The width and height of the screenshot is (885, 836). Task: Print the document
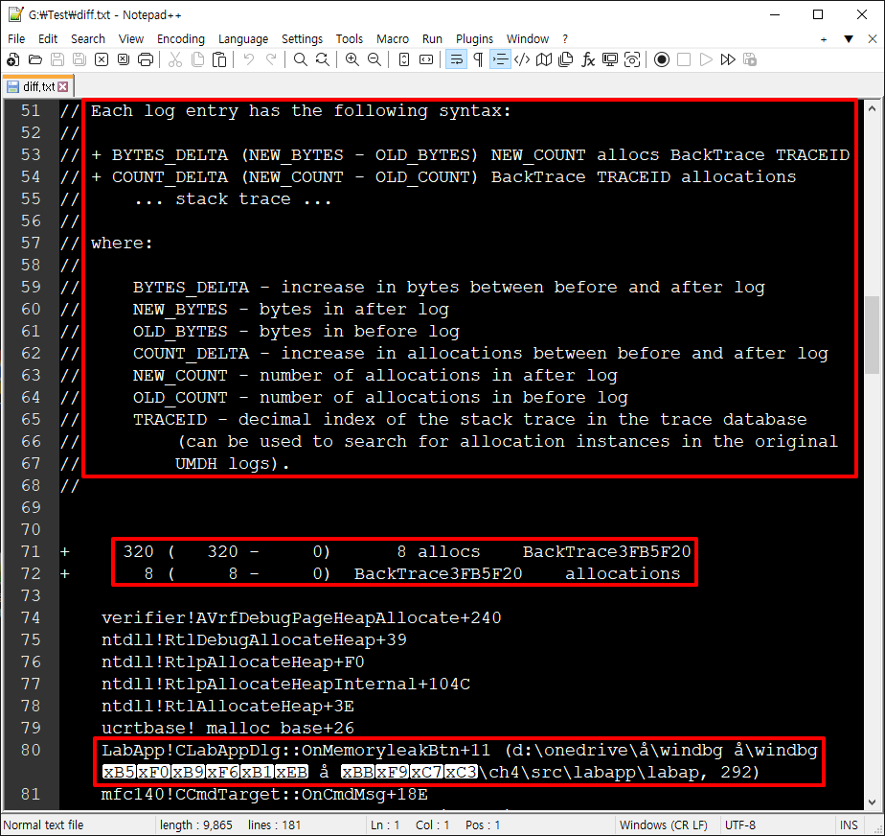coord(146,59)
